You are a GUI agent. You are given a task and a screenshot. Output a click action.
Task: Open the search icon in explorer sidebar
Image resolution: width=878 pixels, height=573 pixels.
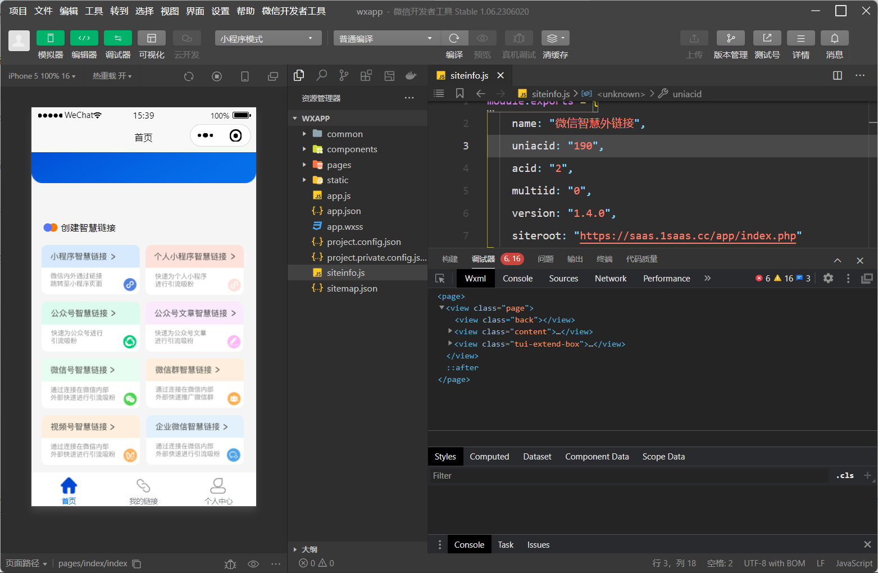321,75
